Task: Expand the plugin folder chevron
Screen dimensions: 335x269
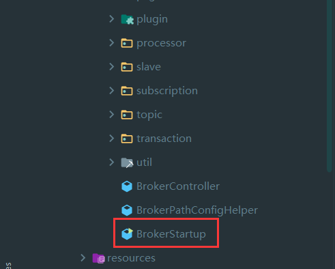Action: tap(111, 19)
